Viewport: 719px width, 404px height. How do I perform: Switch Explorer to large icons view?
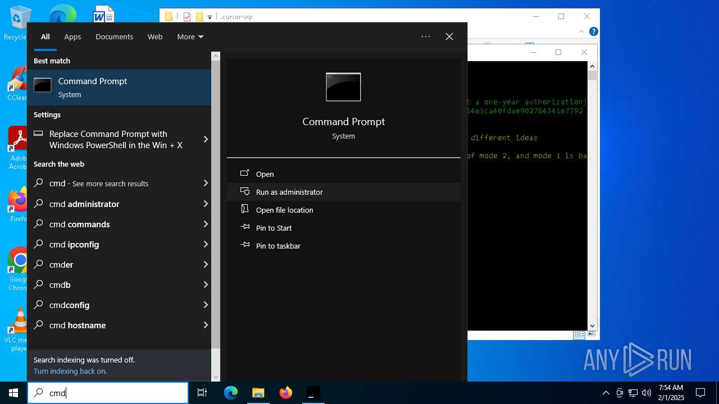[590, 334]
